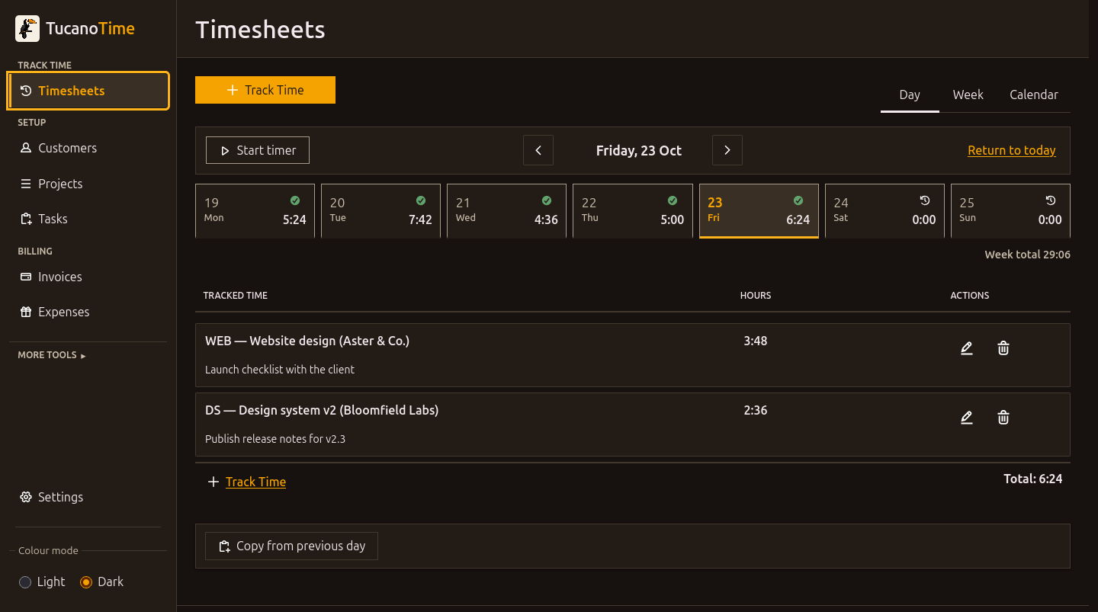Click the '3:48' hours value
Image resolution: width=1098 pixels, height=612 pixels.
(x=756, y=341)
